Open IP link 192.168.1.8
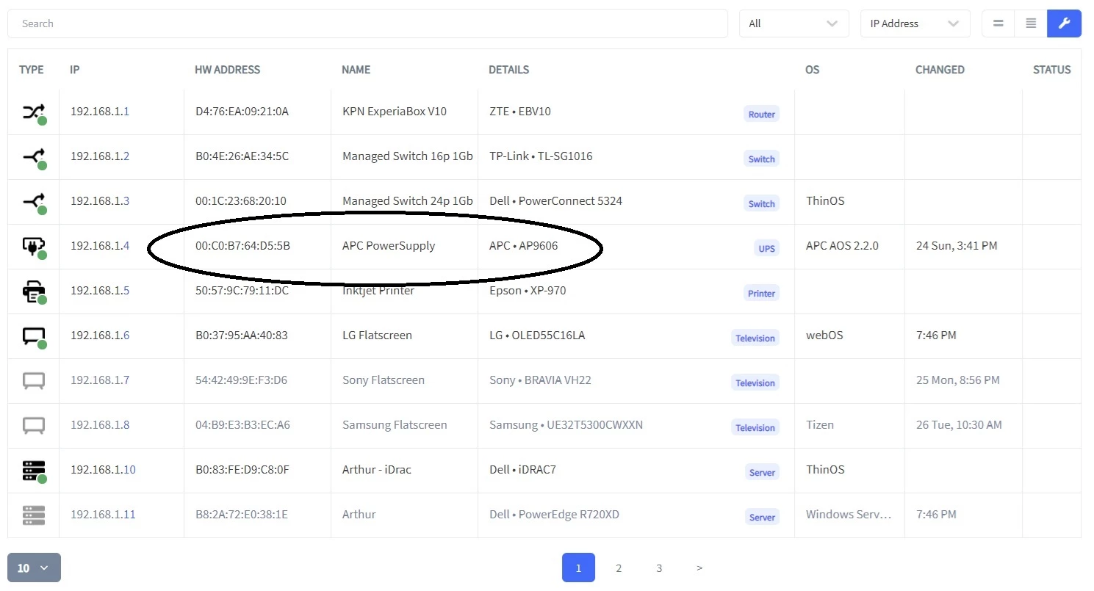The height and width of the screenshot is (591, 1094). tap(100, 425)
